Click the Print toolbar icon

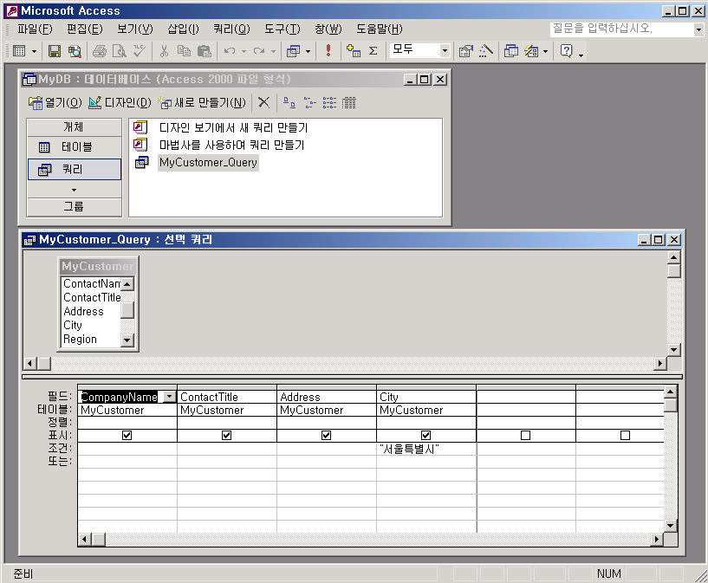[x=100, y=51]
